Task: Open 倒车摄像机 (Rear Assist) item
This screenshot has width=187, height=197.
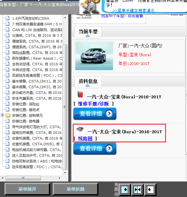Action: pyautogui.click(x=37, y=58)
